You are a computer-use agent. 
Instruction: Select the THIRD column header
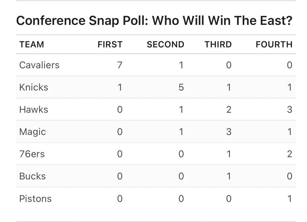(218, 44)
